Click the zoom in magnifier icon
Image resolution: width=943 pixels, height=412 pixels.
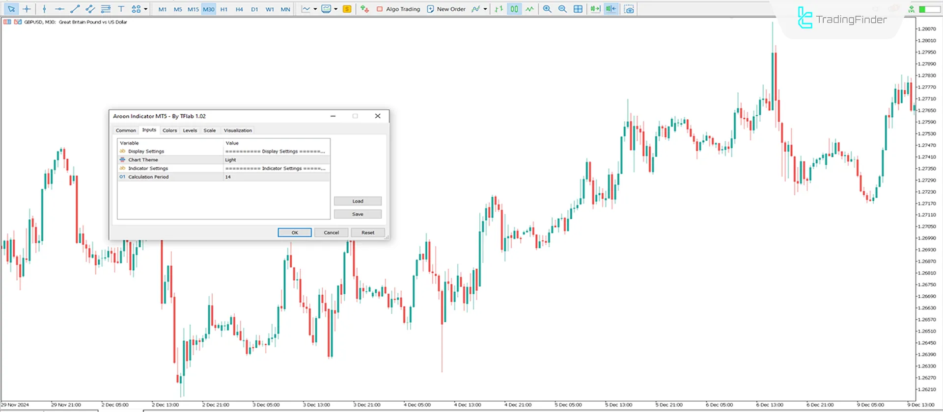(547, 9)
